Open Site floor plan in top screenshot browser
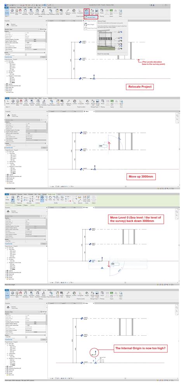The width and height of the screenshot is (184, 385). [13, 70]
